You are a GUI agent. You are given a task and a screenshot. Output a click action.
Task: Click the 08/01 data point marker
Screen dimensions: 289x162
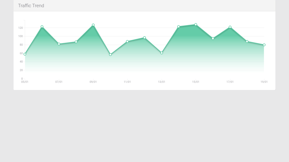76,42
